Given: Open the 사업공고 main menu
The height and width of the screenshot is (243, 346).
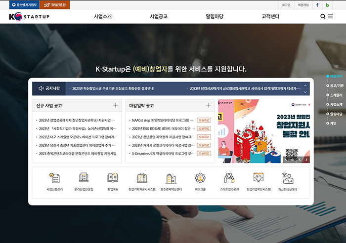Looking at the screenshot, I should pyautogui.click(x=159, y=16).
